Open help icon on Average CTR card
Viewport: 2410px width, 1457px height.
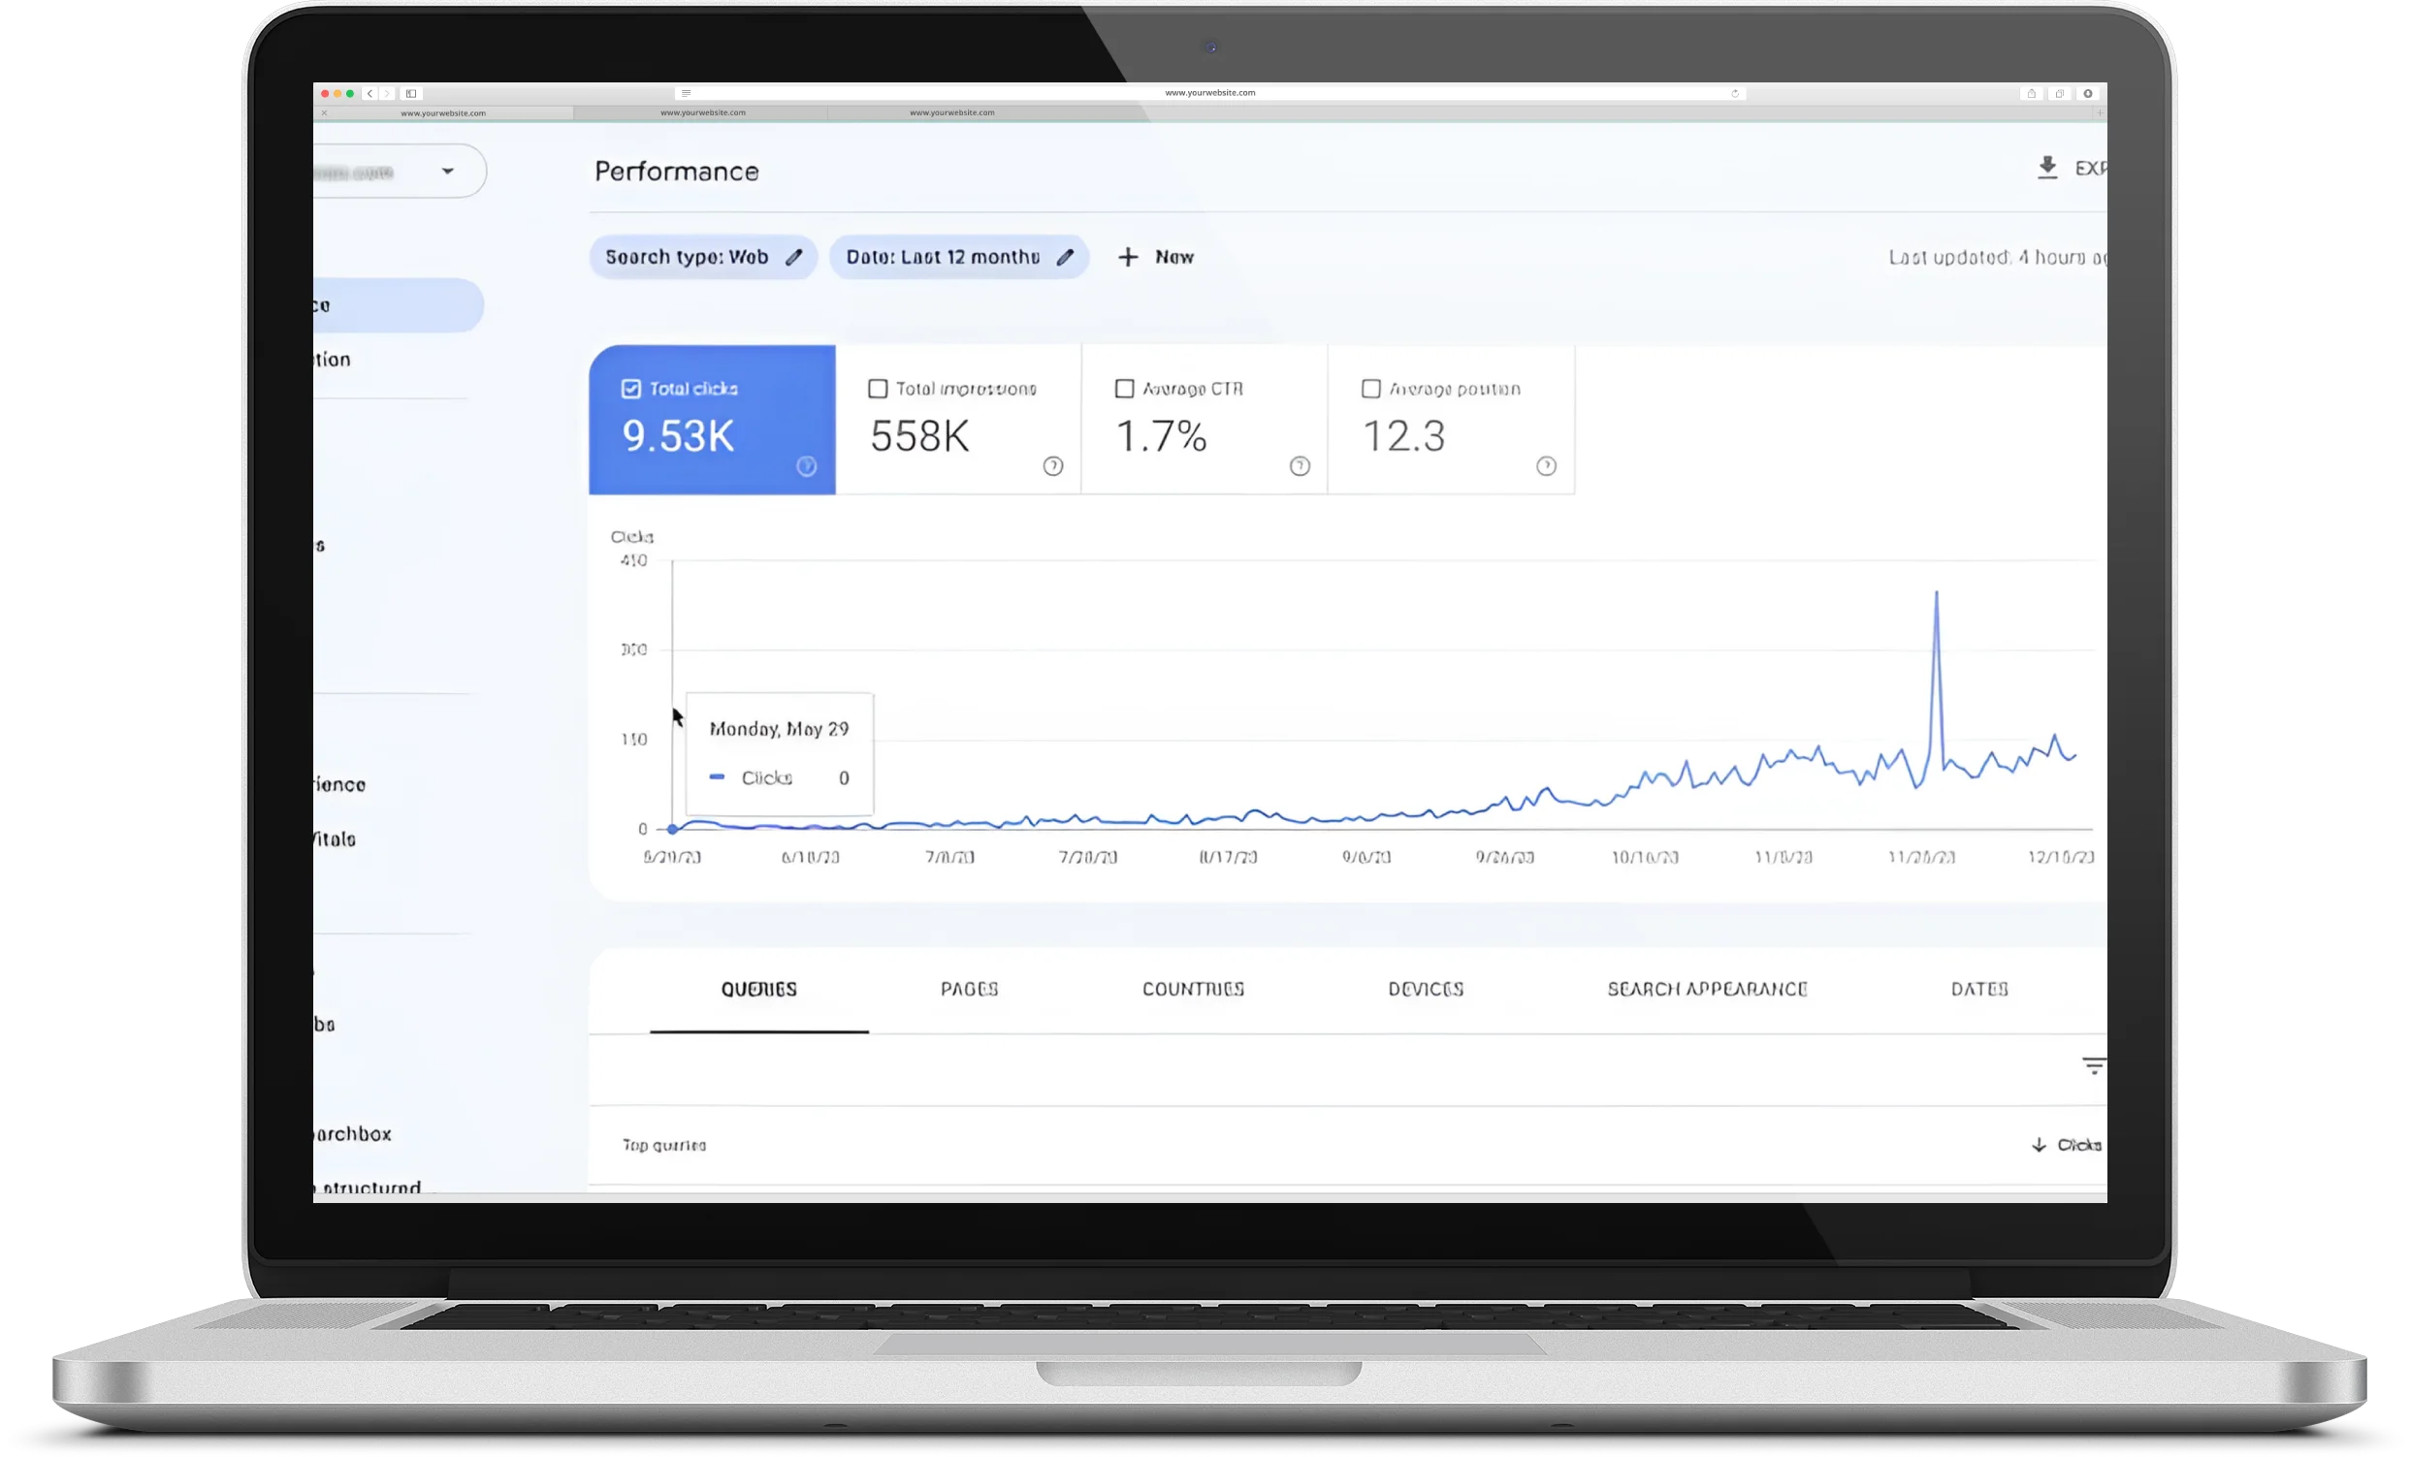click(x=1299, y=466)
